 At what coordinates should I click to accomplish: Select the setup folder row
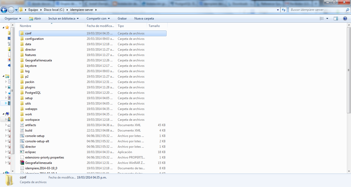[x=93, y=98]
